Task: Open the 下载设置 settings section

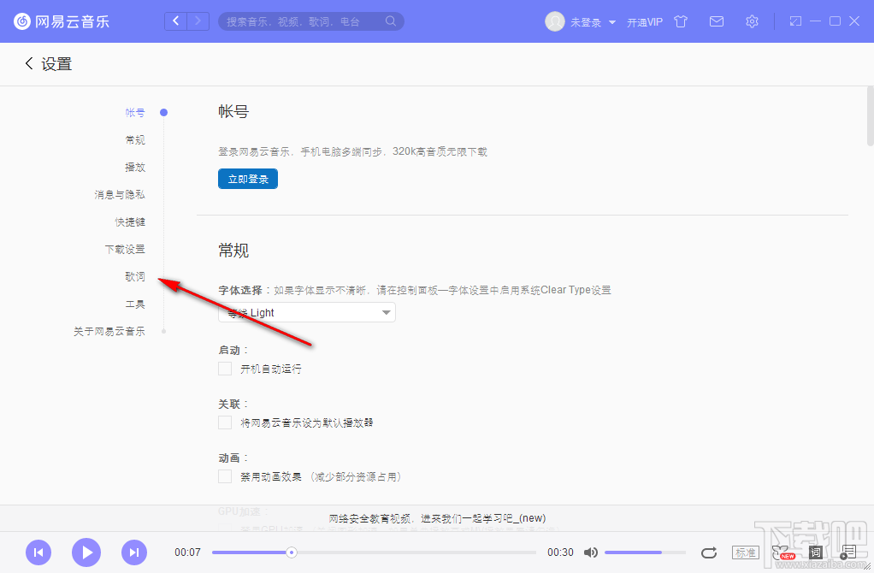Action: pyautogui.click(x=124, y=249)
